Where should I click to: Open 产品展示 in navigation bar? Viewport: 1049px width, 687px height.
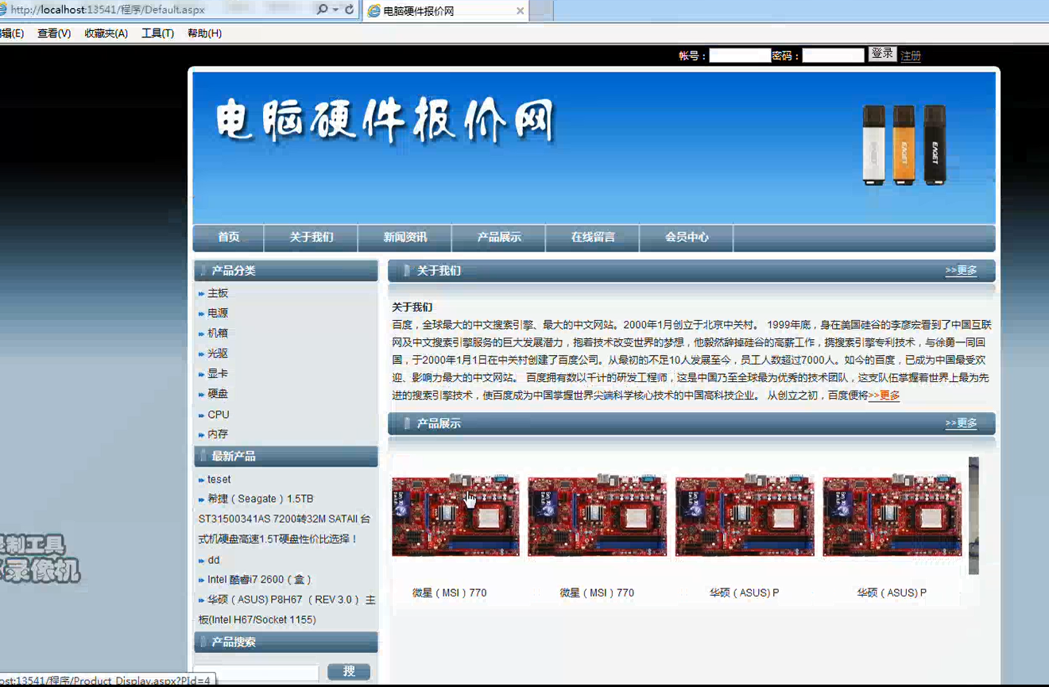pos(499,237)
